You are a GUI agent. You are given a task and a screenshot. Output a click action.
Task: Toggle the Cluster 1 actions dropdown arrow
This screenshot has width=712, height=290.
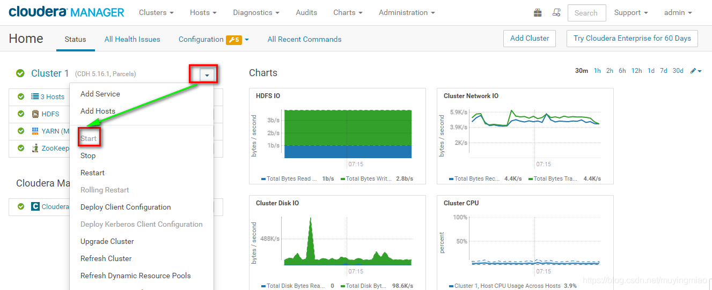point(208,75)
